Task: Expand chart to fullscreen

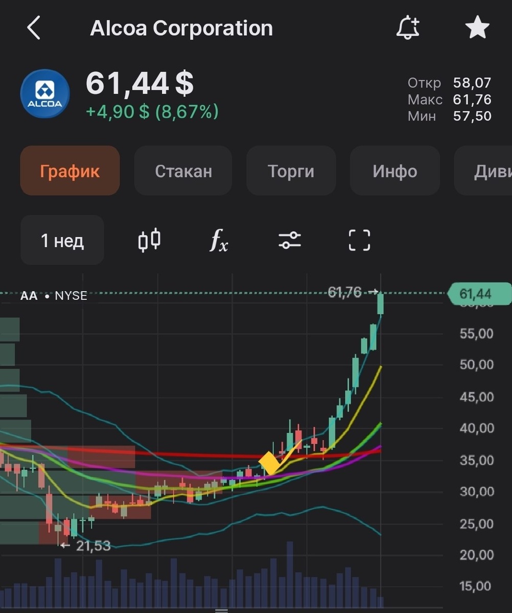Action: (x=360, y=240)
